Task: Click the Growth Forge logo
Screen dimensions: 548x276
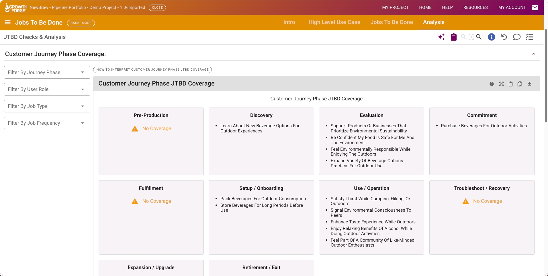Action: tap(16, 8)
